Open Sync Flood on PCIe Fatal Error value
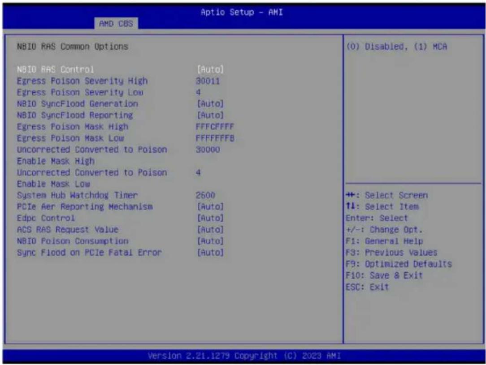 (210, 253)
